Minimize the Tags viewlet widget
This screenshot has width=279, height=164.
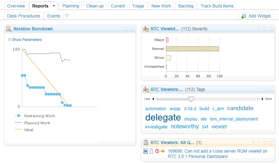pos(265,89)
